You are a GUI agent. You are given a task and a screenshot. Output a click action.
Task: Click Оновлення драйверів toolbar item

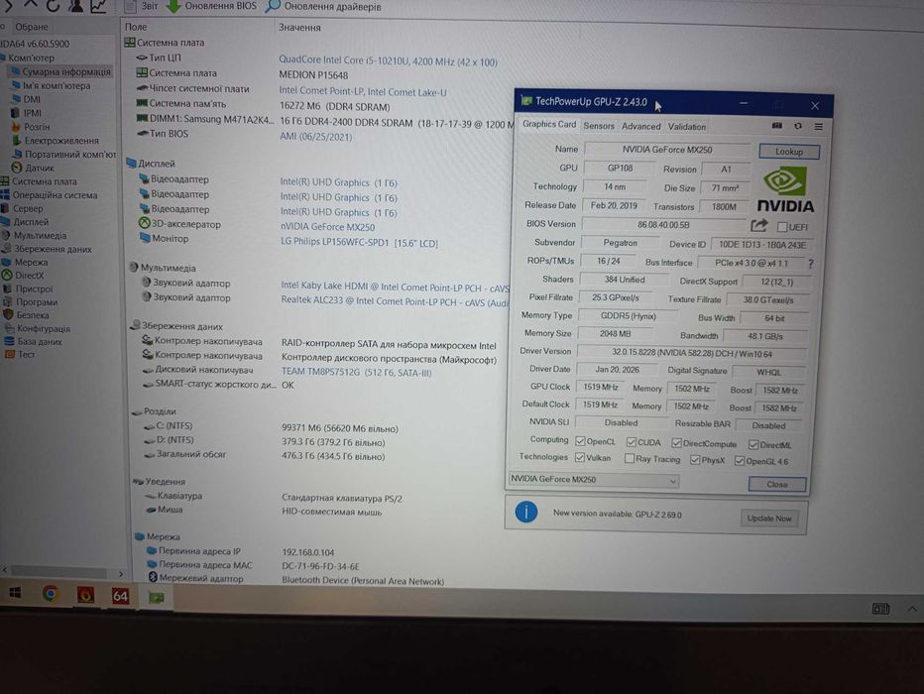324,7
